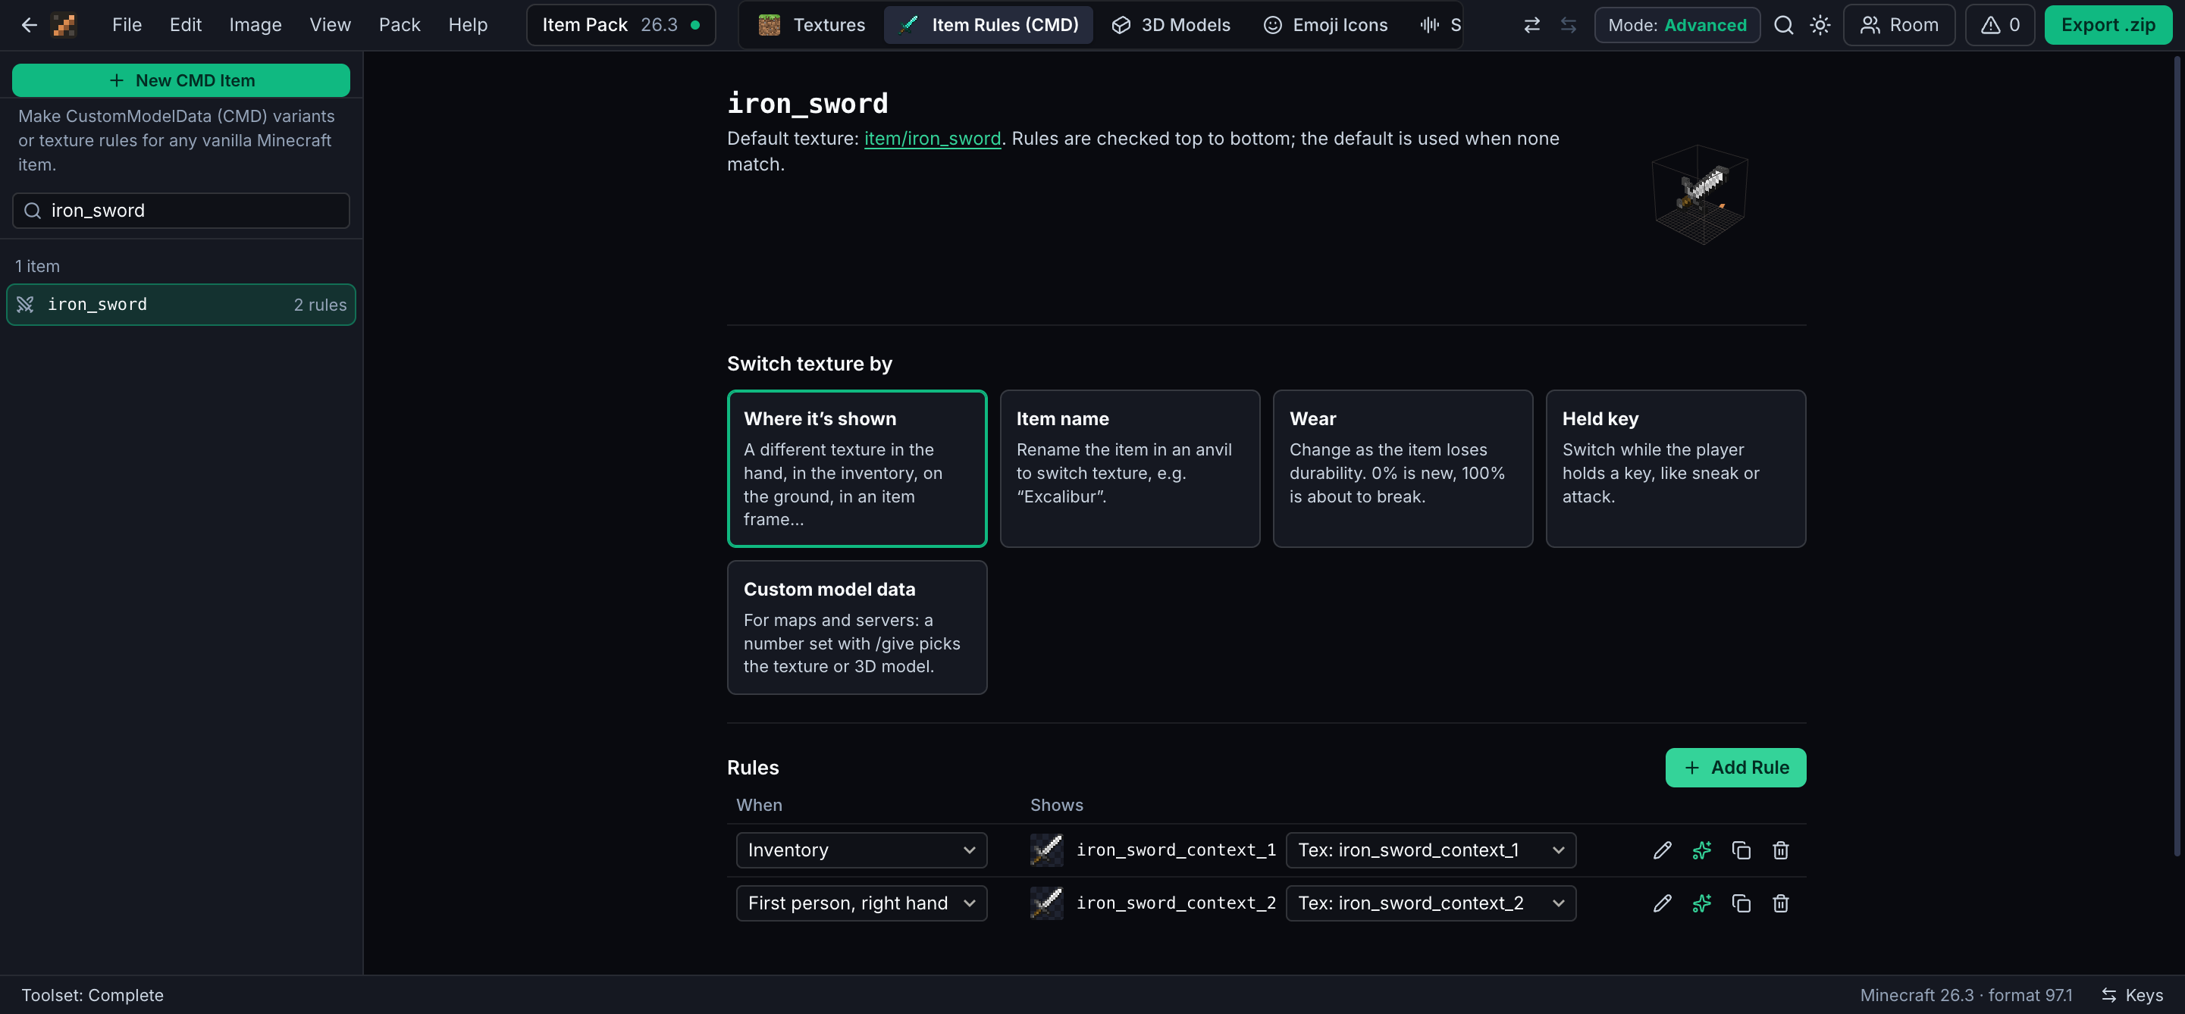Open the Pack menu
Viewport: 2185px width, 1014px height.
pos(400,24)
